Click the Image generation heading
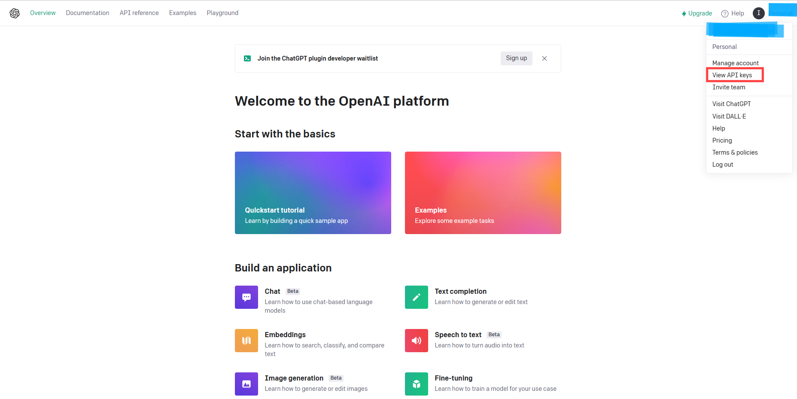This screenshot has height=399, width=797. pyautogui.click(x=294, y=378)
